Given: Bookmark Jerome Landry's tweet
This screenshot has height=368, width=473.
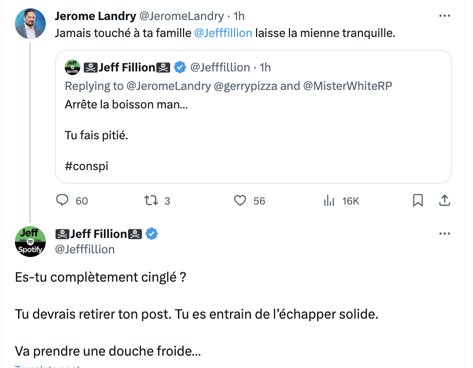Looking at the screenshot, I should tap(418, 200).
